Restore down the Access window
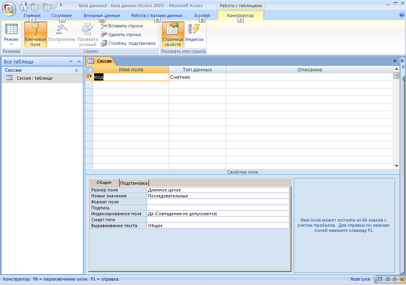This screenshot has width=406, height=285. tap(395, 4)
